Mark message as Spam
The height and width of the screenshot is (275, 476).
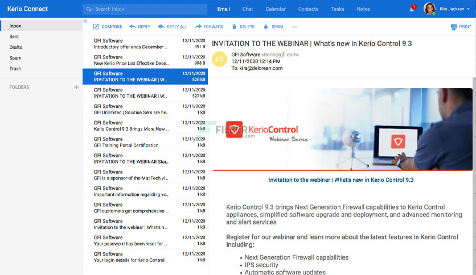(273, 27)
